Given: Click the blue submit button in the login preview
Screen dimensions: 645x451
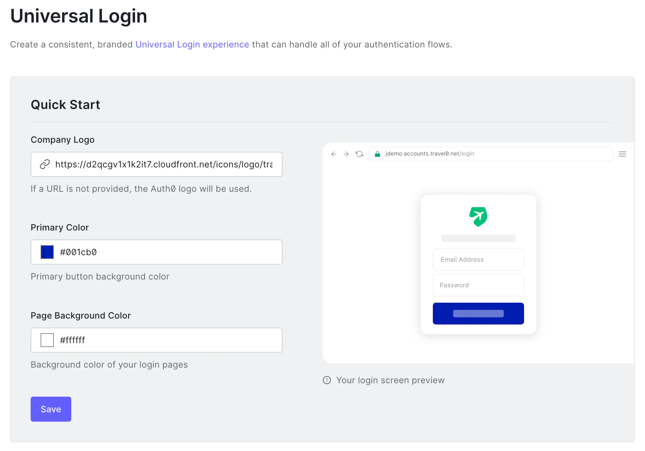Looking at the screenshot, I should [x=478, y=313].
